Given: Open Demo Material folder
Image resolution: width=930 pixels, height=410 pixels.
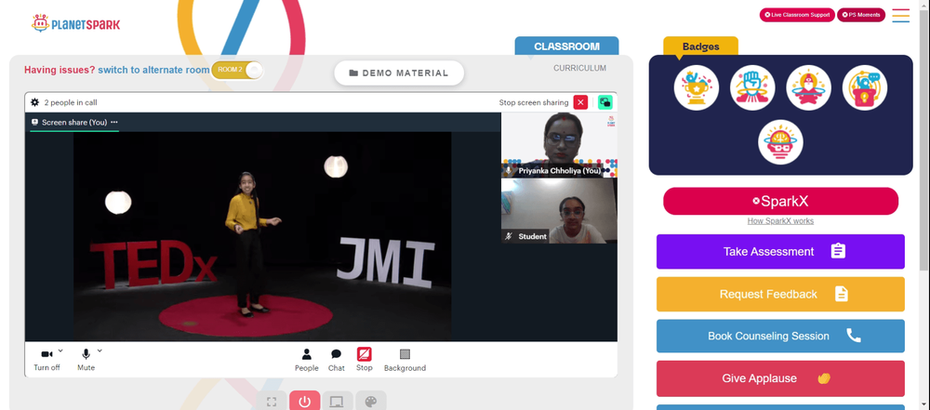Looking at the screenshot, I should click(x=399, y=73).
